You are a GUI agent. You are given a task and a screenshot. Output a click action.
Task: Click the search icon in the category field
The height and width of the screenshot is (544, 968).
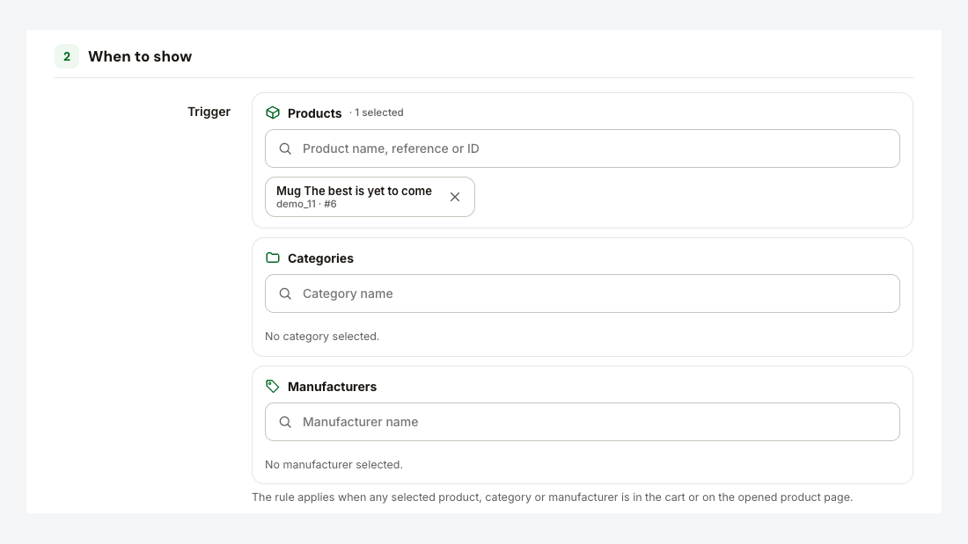pos(285,294)
